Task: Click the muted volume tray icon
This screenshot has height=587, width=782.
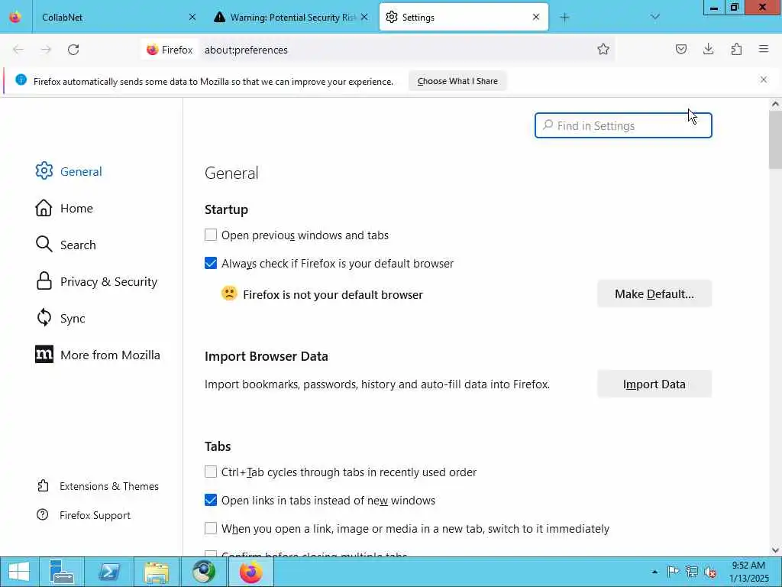Action: tap(709, 572)
